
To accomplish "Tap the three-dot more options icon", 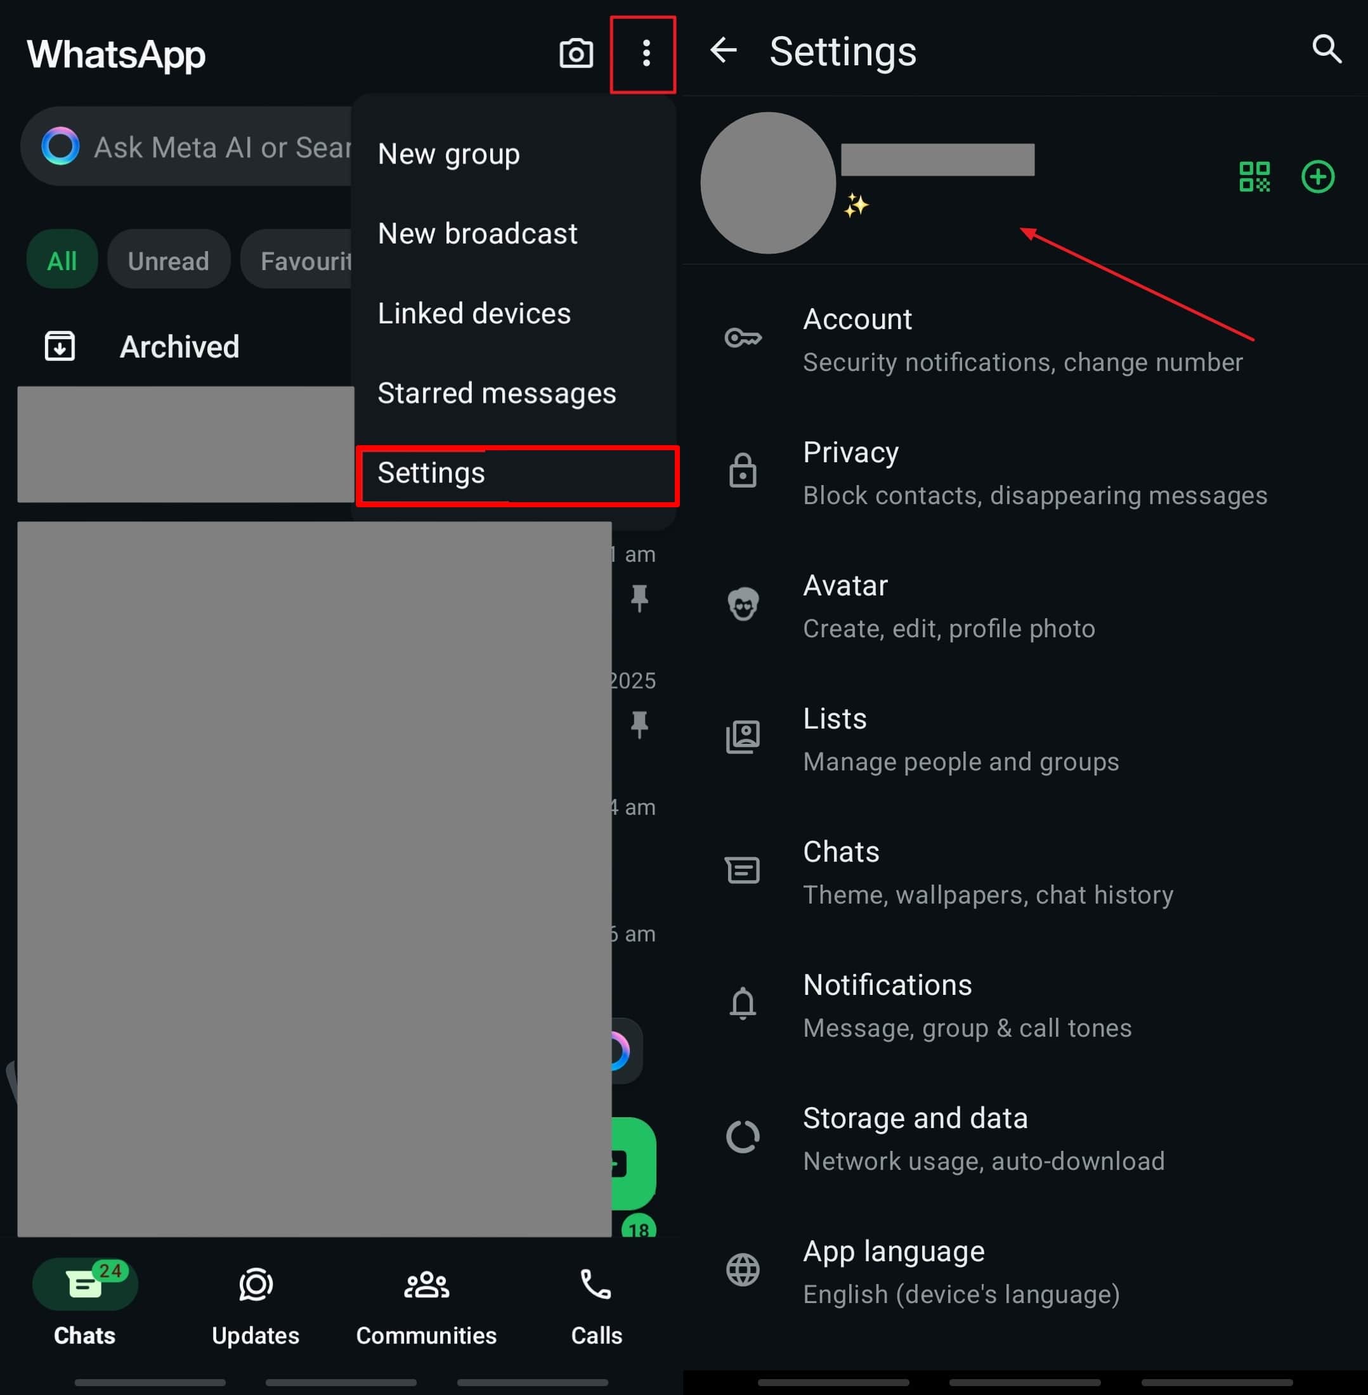I will (x=646, y=54).
